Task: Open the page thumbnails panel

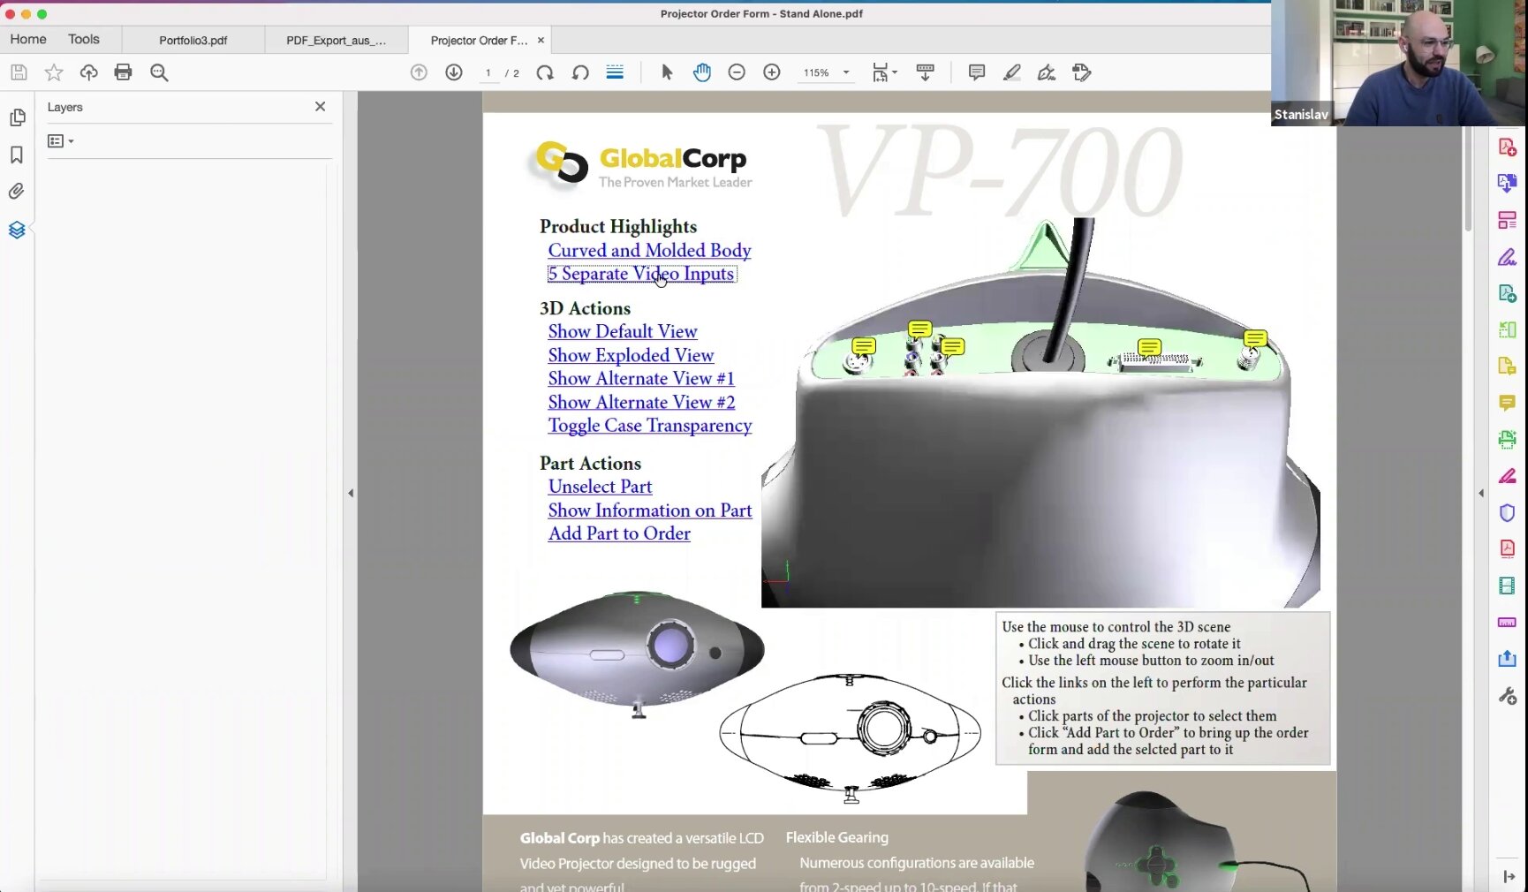Action: tap(17, 117)
